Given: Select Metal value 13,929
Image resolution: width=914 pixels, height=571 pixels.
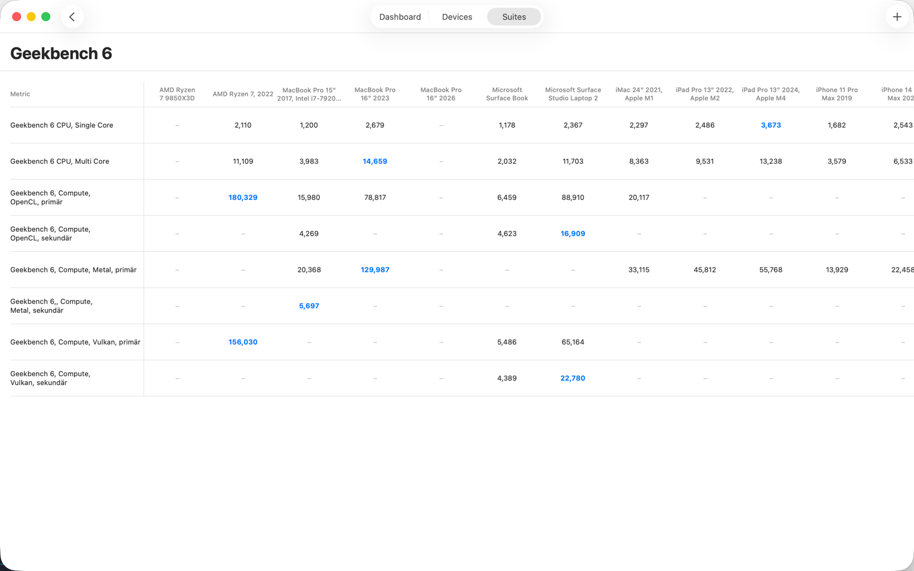Looking at the screenshot, I should [x=837, y=270].
